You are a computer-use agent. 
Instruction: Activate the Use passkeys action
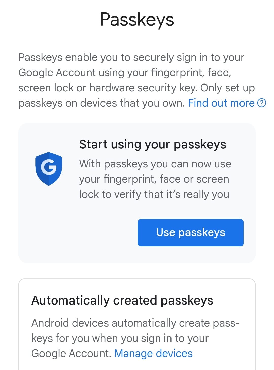point(191,232)
